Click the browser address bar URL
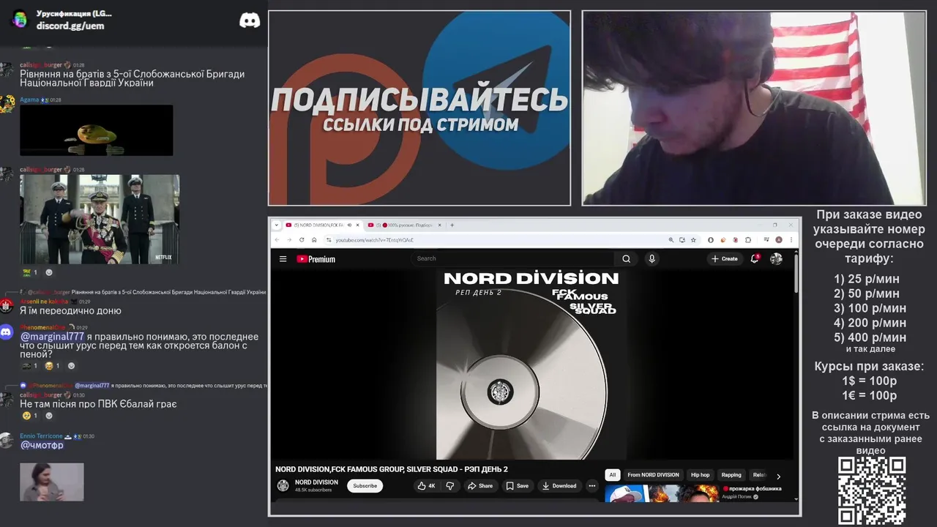 pos(374,240)
